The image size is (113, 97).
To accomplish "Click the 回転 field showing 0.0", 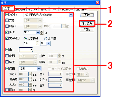I will pos(24,90).
